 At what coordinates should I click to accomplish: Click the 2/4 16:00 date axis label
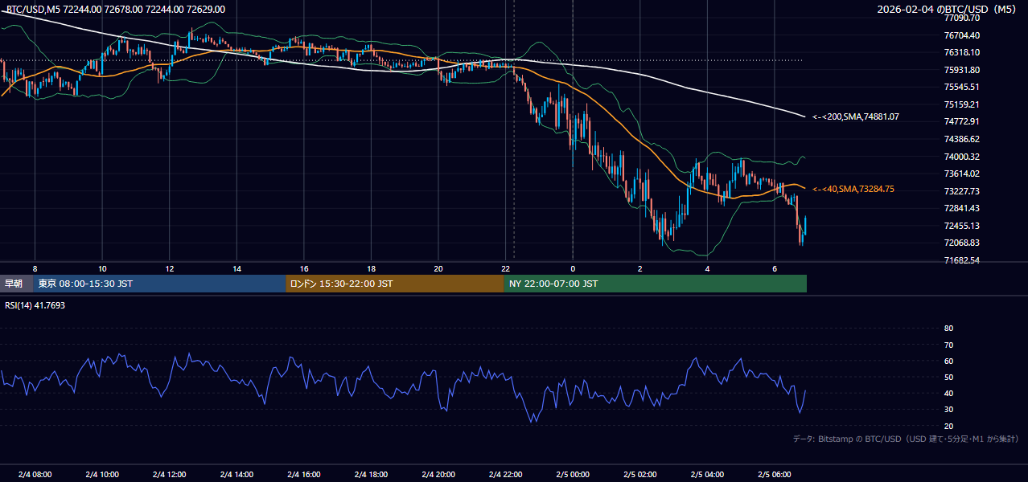[x=304, y=474]
